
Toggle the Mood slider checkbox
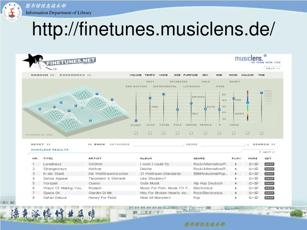click(x=234, y=133)
